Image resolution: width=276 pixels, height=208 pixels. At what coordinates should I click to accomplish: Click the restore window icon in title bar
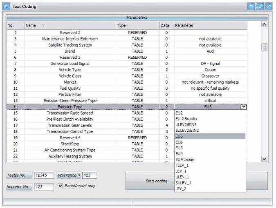pos(251,6)
